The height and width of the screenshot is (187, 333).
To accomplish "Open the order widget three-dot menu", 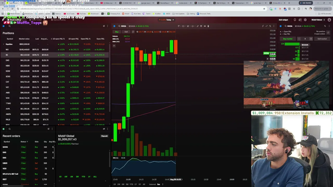I will pos(329,26).
